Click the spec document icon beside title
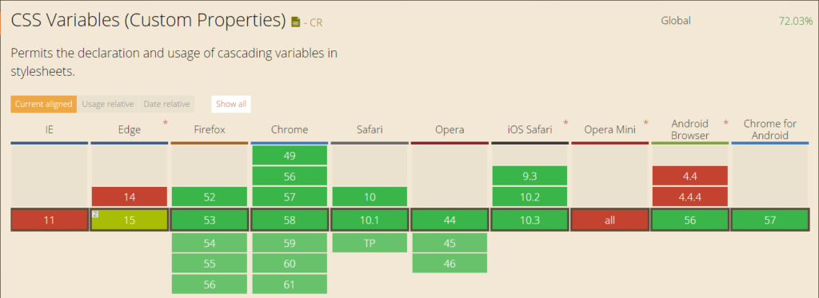Viewport: 819px width, 298px height. pos(296,22)
